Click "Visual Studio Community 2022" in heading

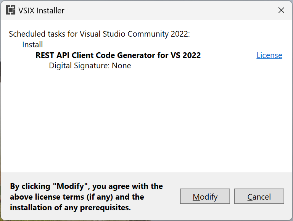(134, 34)
